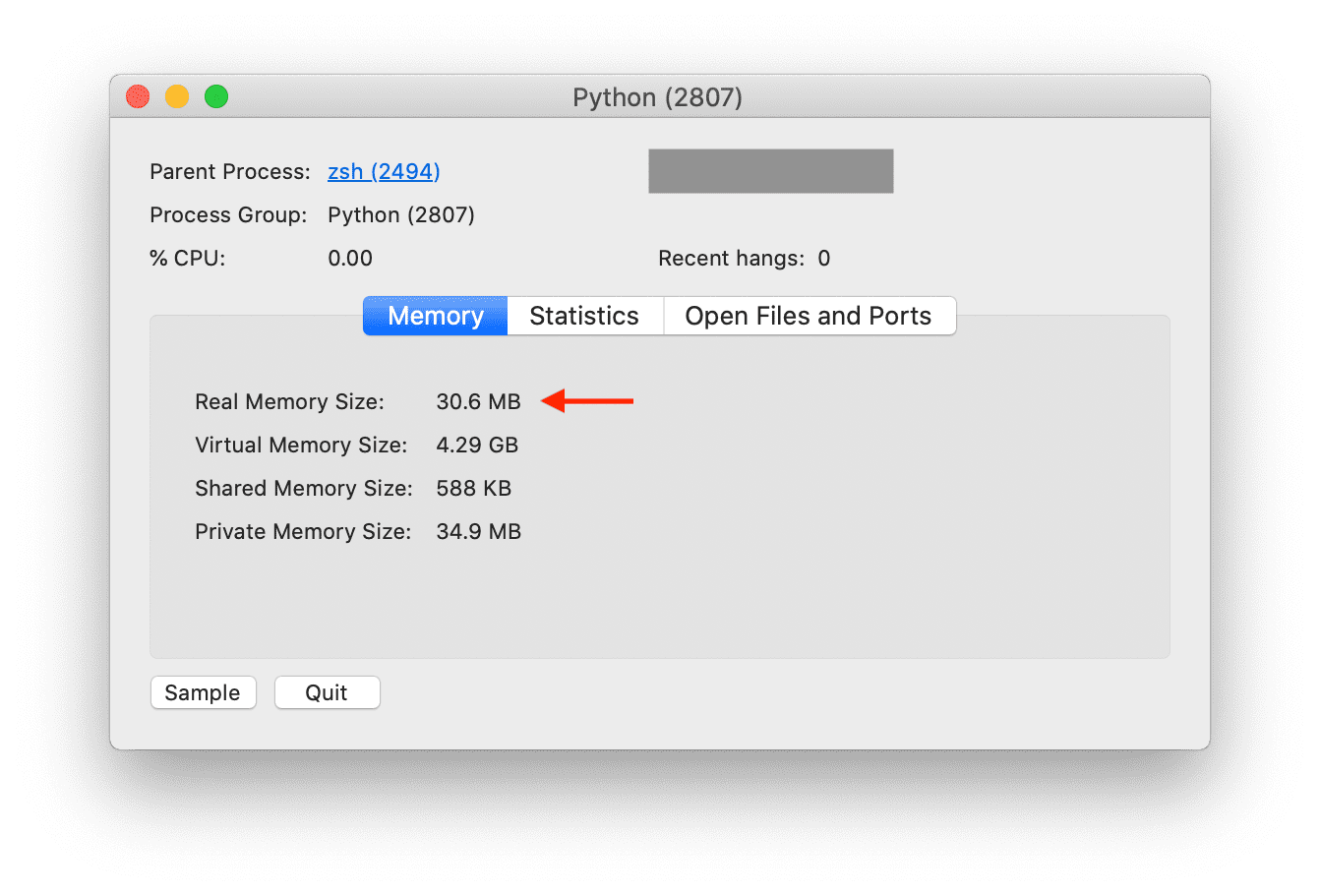The height and width of the screenshot is (895, 1320).
Task: Select the 30.6 MB real memory value
Action: click(478, 402)
